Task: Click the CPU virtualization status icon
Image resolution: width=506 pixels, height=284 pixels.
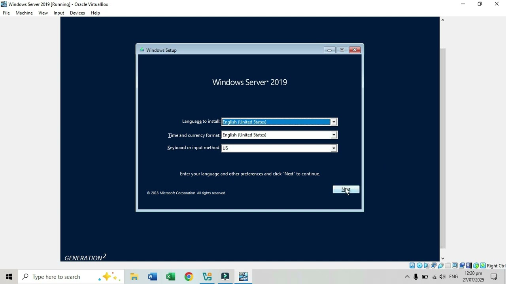Action: [x=468, y=265]
